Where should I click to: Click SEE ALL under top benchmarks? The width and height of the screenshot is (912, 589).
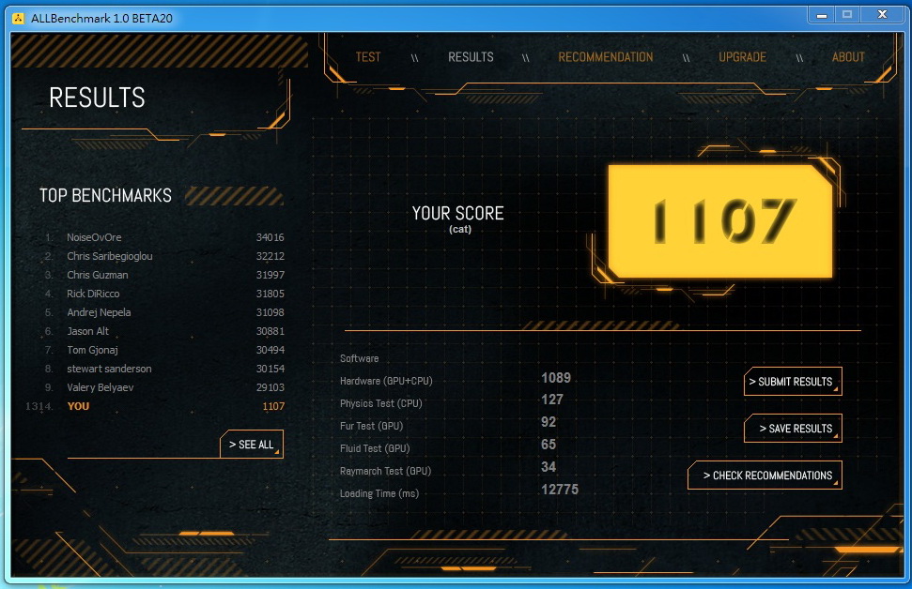coord(252,445)
